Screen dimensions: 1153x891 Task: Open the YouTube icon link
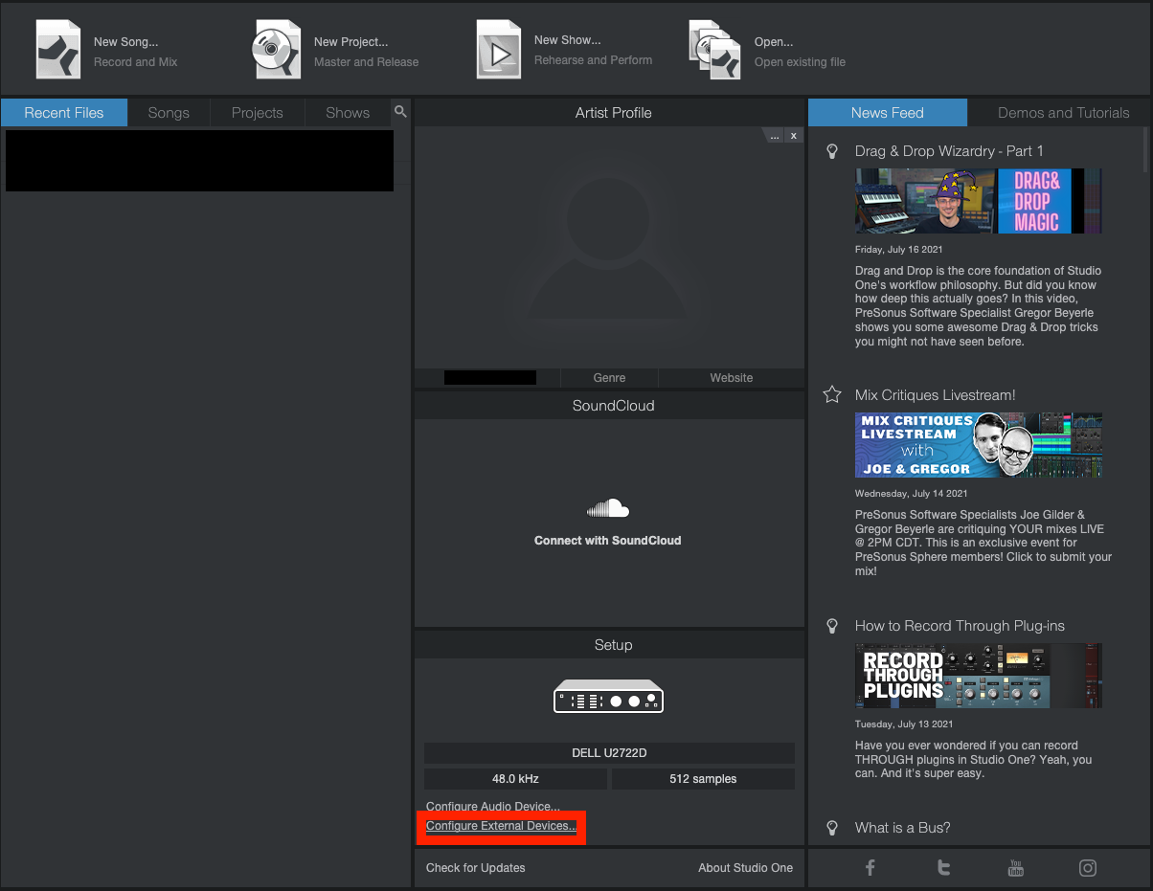[x=1016, y=868]
